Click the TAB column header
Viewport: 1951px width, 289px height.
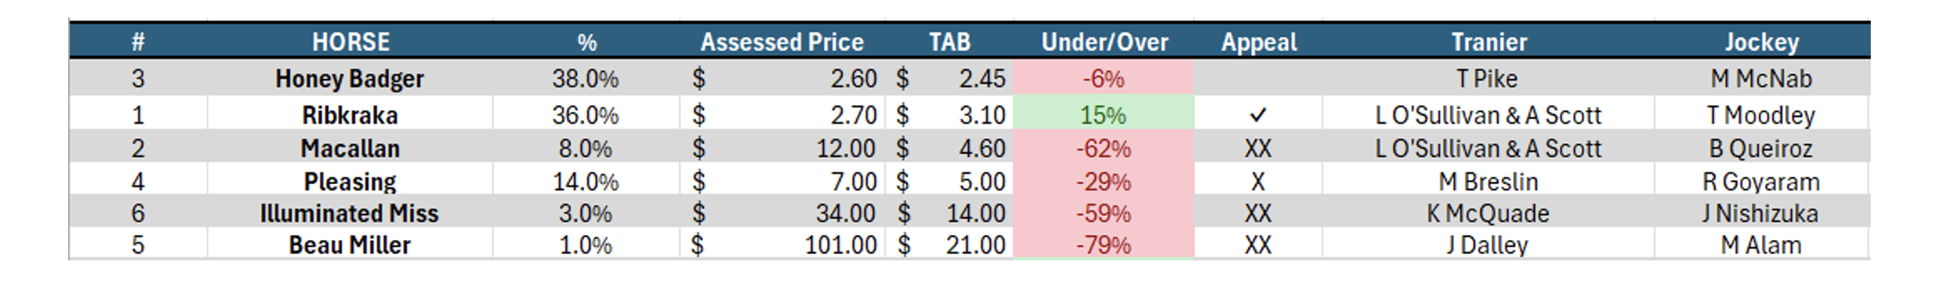[950, 42]
